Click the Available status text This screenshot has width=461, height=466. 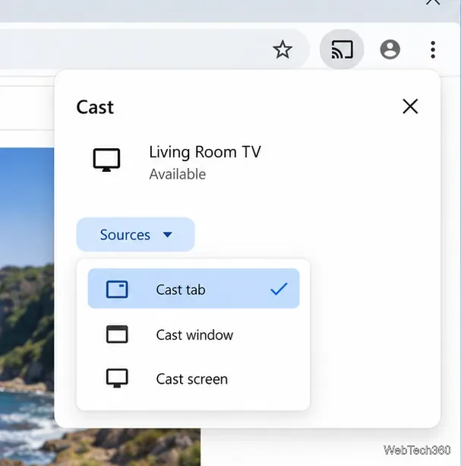point(177,174)
